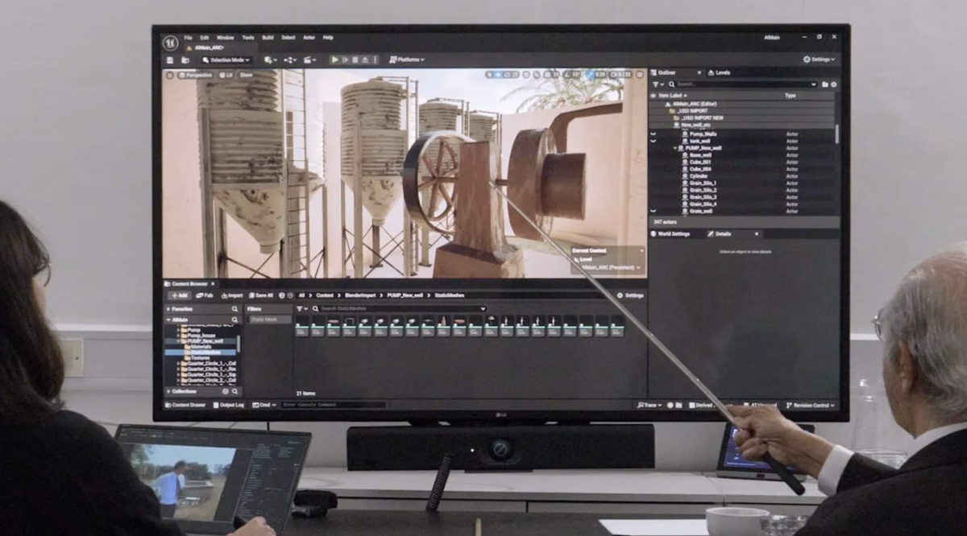Click the Outliner filter funnel icon
Image resolution: width=967 pixels, height=536 pixels.
655,84
